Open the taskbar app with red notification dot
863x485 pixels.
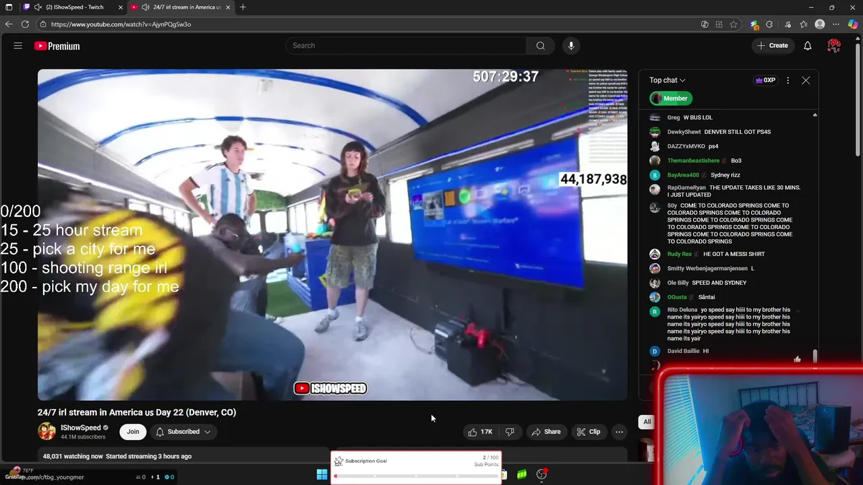(x=542, y=475)
